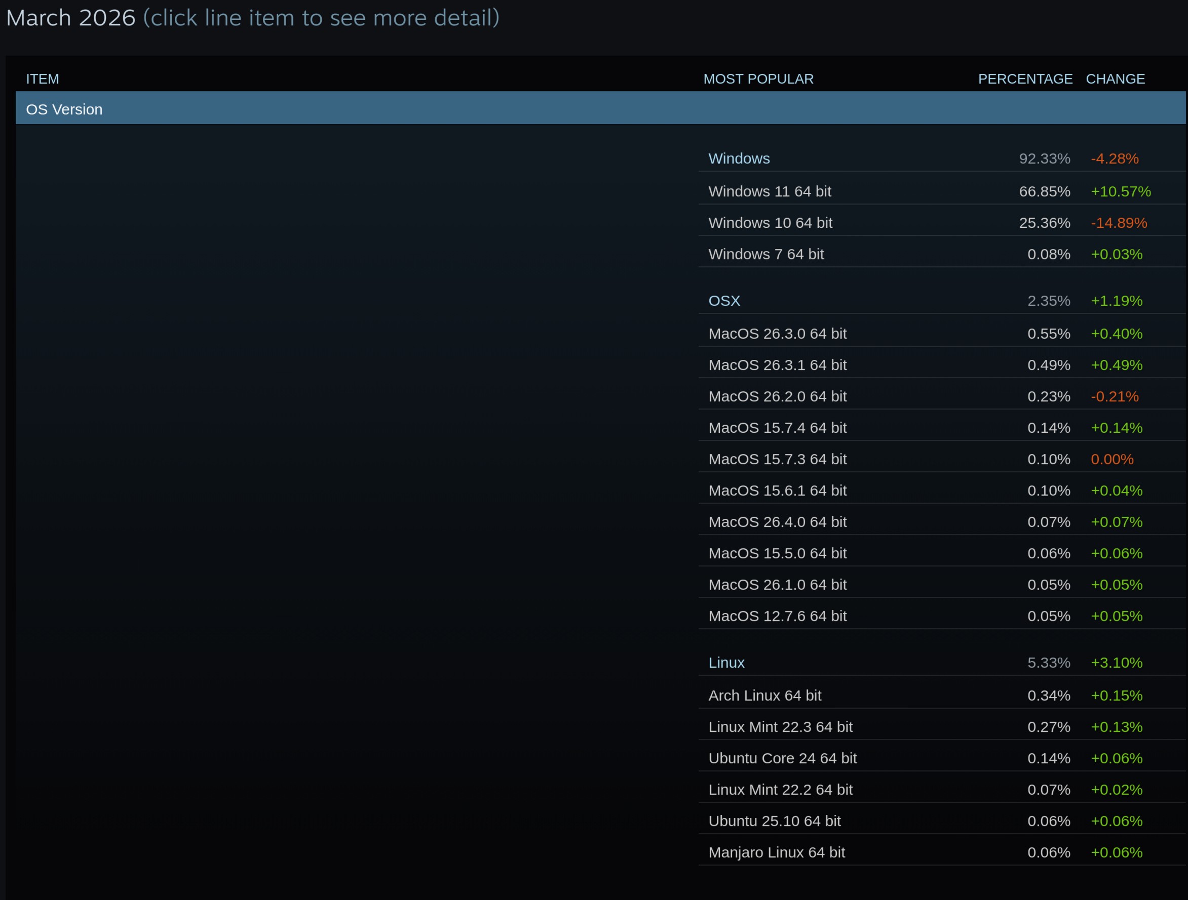Click the MOST POPULAR column header
Viewport: 1188px width, 900px height.
(758, 79)
